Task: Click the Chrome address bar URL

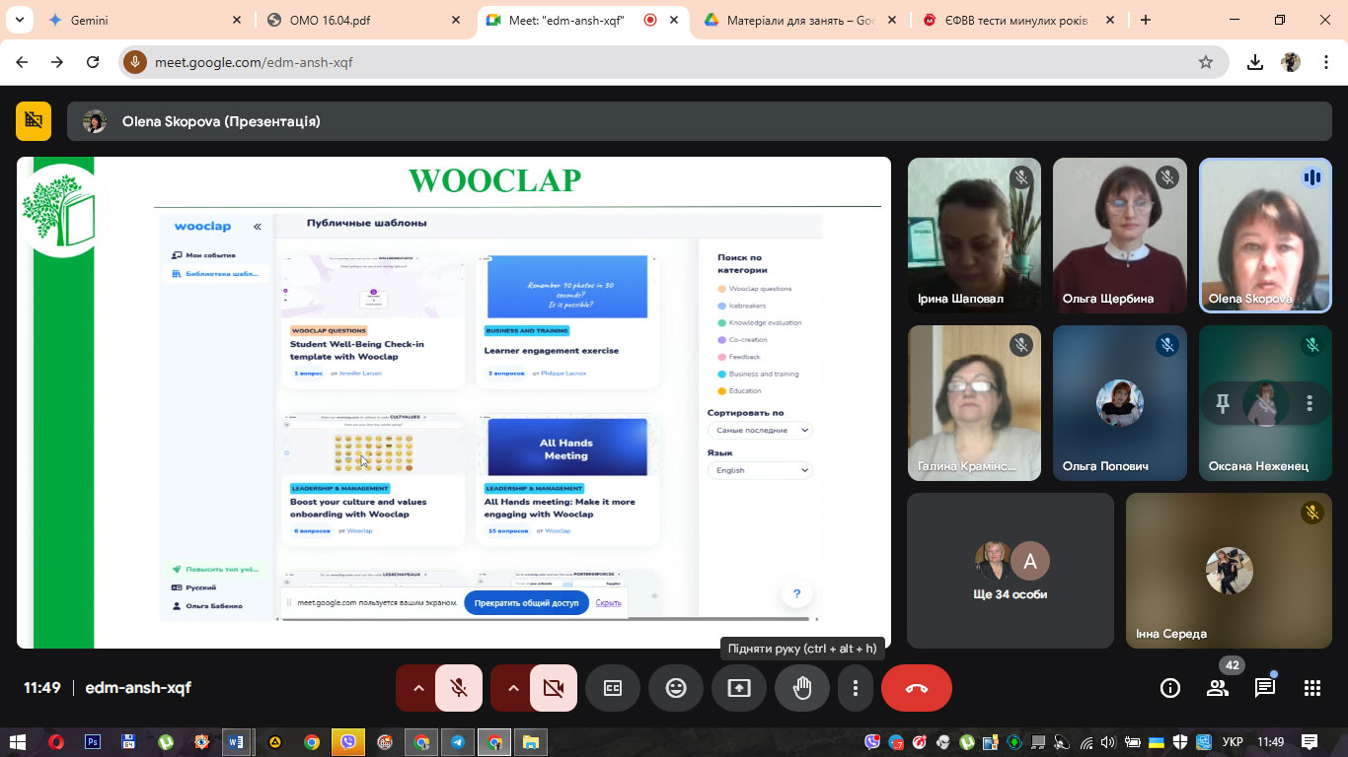Action: coord(254,62)
